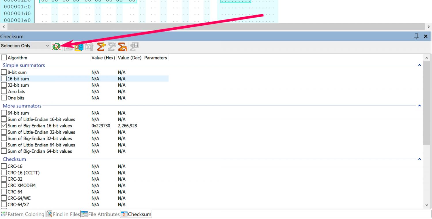Click the orange sigma gear icon
This screenshot has height=219, width=432.
(x=122, y=47)
